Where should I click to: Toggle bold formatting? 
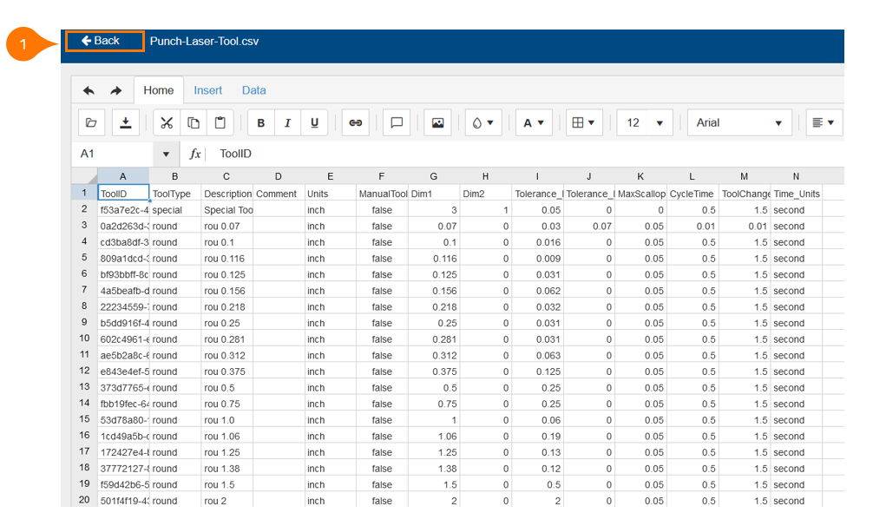click(x=261, y=123)
